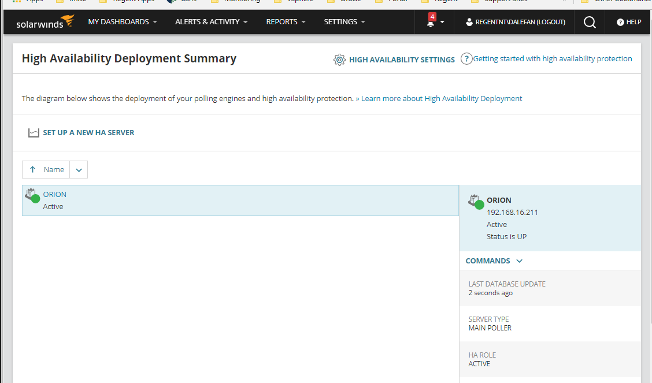This screenshot has height=383, width=652.
Task: Open the MY DASHBOARDS menu
Action: (123, 21)
